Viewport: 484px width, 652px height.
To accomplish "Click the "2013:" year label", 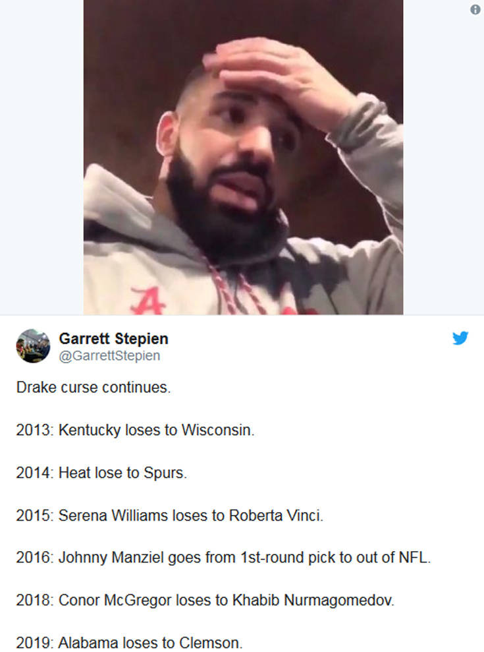I will (x=34, y=430).
